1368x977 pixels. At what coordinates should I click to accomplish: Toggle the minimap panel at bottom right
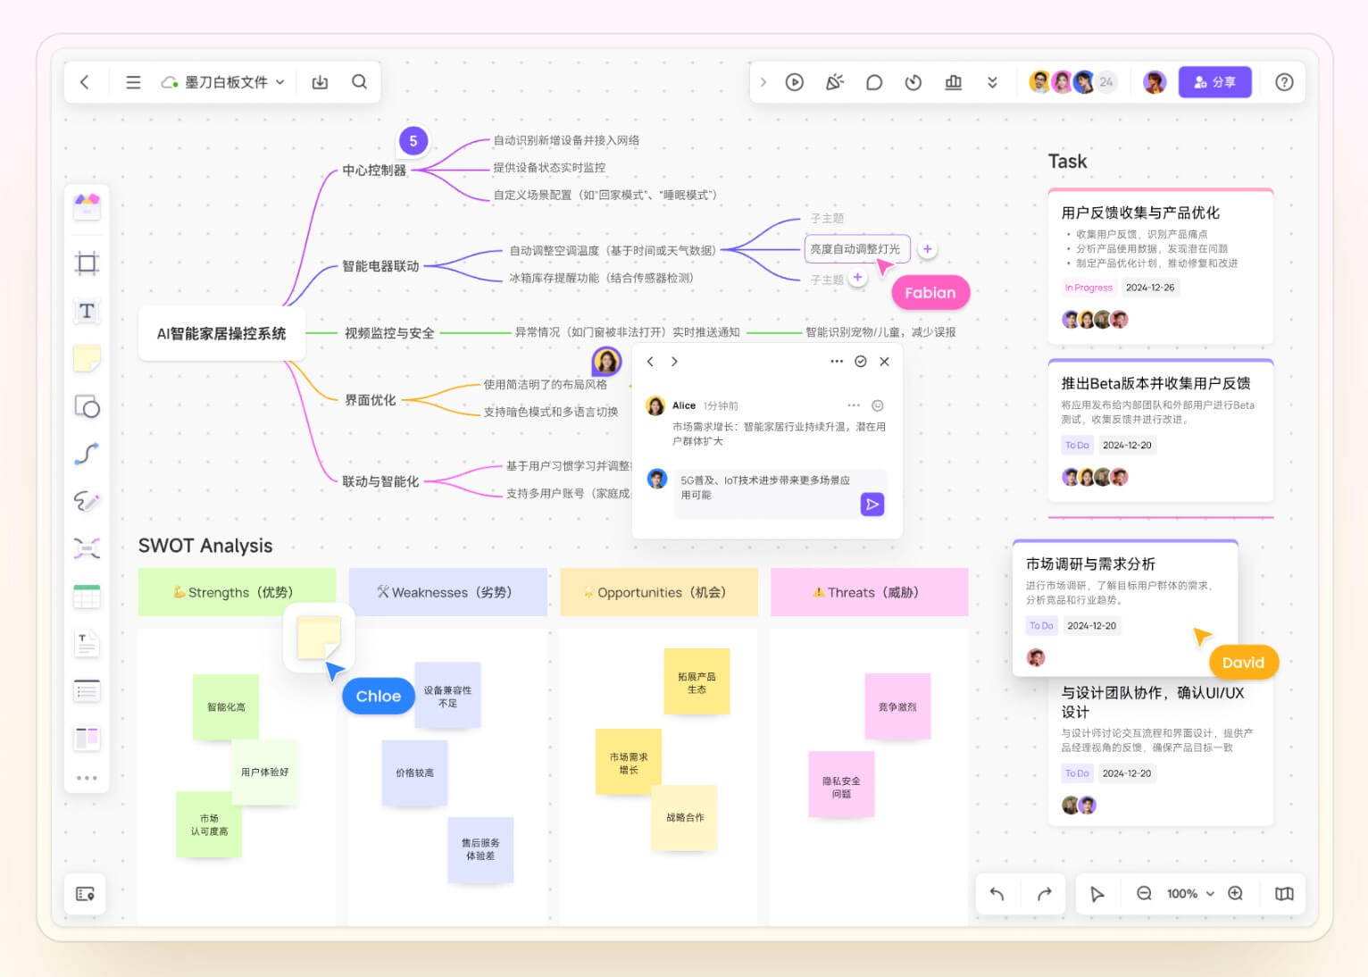1284,894
